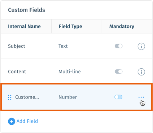Click the drag handle of Customer row
Image resolution: width=153 pixels, height=133 pixels.
tap(10, 97)
